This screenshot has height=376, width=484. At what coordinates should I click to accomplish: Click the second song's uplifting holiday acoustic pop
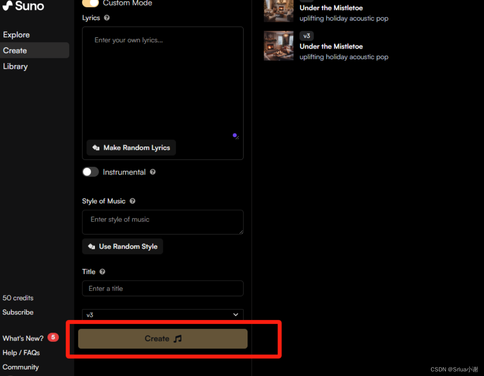point(344,57)
